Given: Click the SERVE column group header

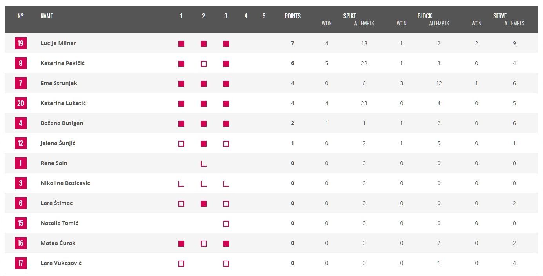Looking at the screenshot, I should click(499, 16).
